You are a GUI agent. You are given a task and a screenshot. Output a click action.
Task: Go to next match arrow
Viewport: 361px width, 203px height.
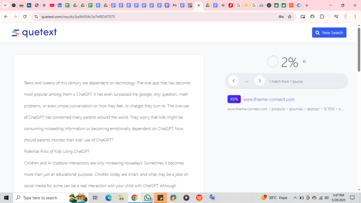click(259, 81)
